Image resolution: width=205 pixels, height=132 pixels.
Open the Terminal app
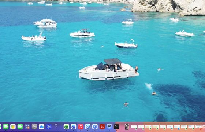click(116, 127)
